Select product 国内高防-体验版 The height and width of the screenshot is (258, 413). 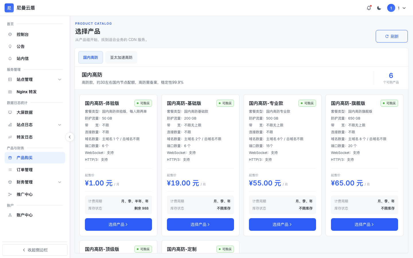click(118, 224)
